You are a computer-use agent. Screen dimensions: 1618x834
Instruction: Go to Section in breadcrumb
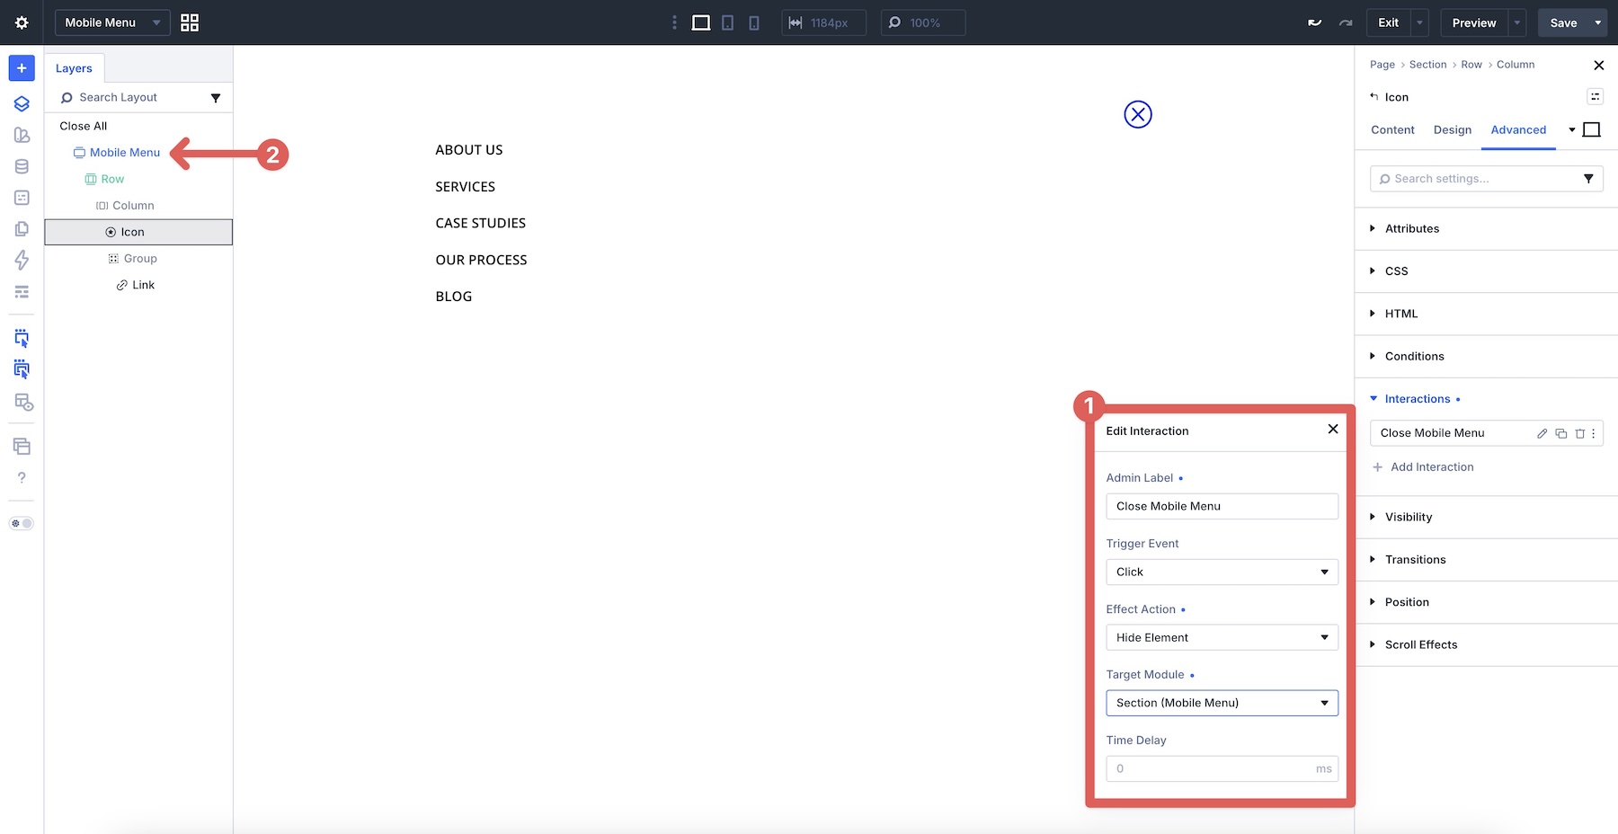pyautogui.click(x=1427, y=65)
